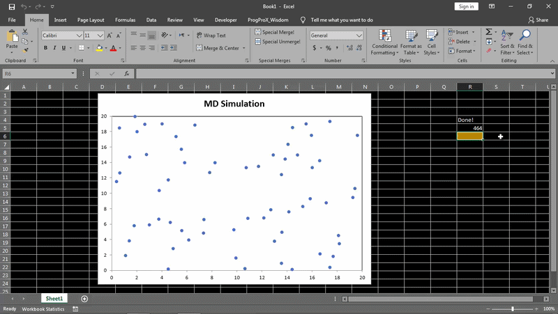This screenshot has width=558, height=314.
Task: Apply accounting dollar format
Action: pos(315,47)
